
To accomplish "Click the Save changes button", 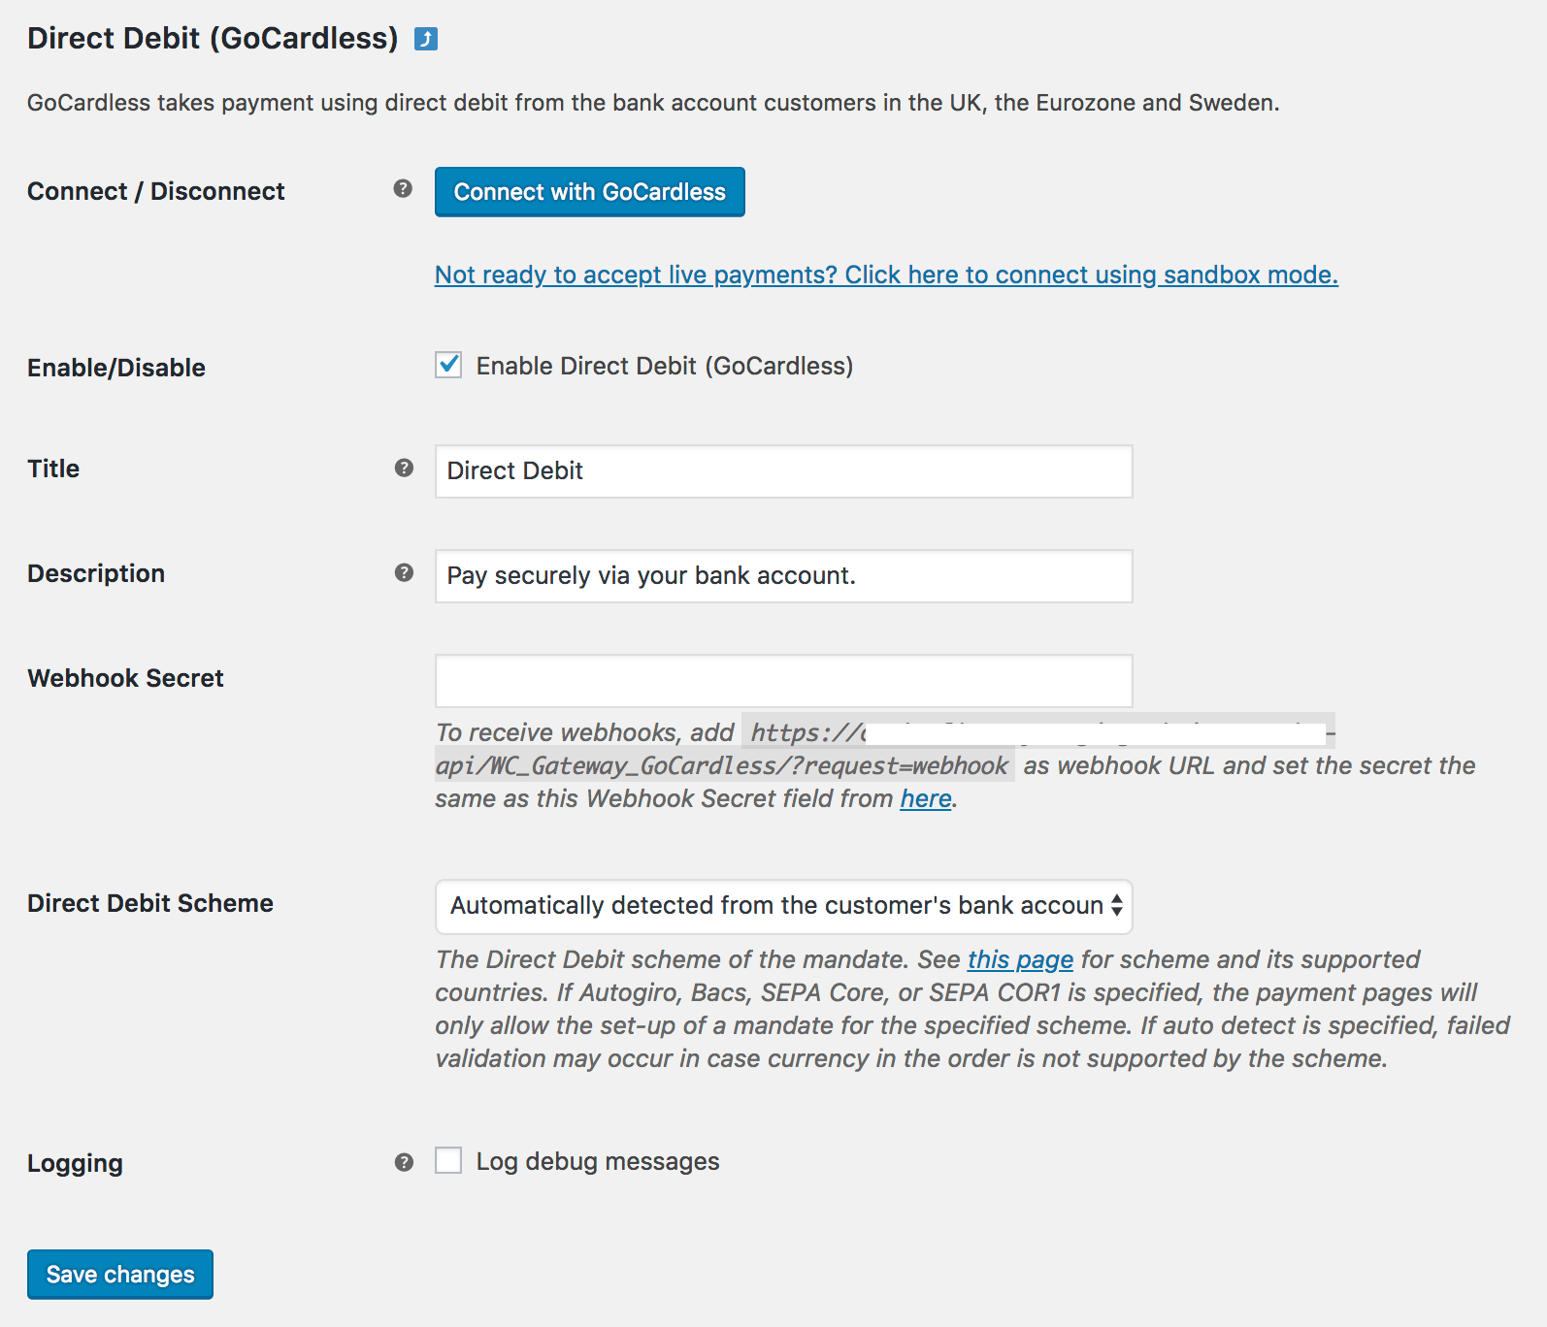I will 120,1275.
